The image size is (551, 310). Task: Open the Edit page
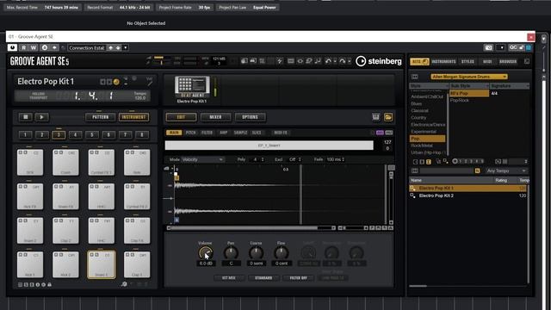pos(181,117)
